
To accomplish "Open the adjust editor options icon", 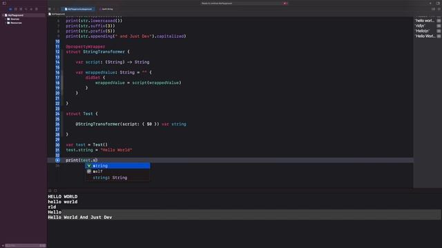I will click(x=433, y=9).
